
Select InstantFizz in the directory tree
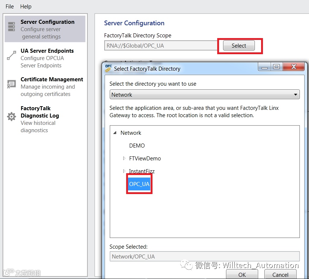(x=142, y=171)
